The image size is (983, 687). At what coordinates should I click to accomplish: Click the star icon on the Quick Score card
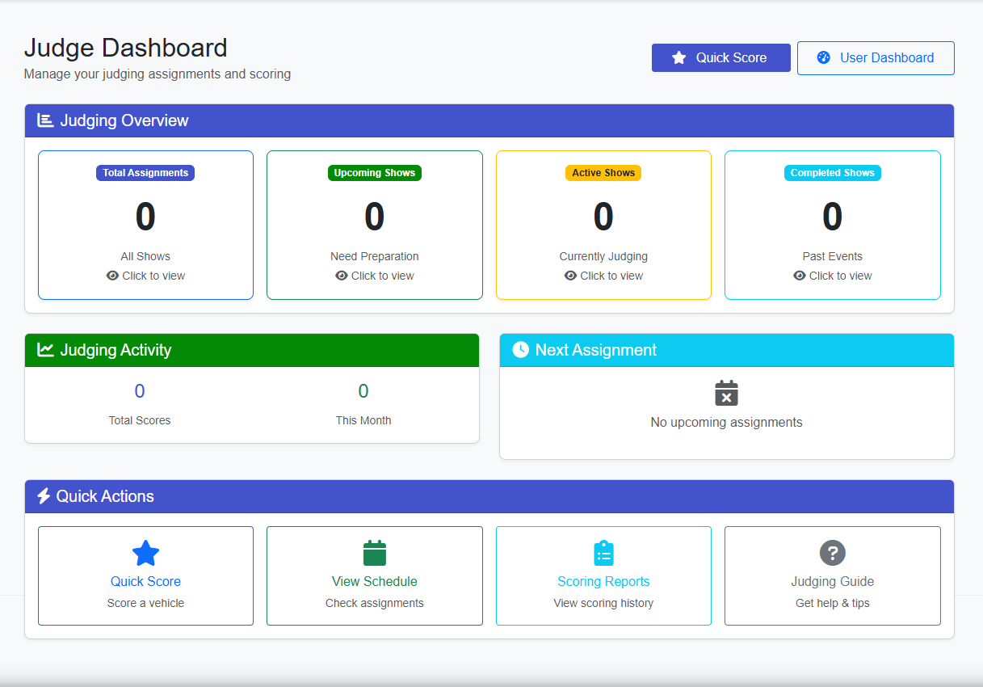[145, 553]
